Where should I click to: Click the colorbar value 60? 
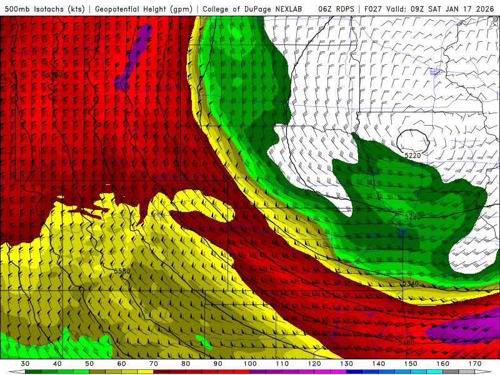[121, 364]
